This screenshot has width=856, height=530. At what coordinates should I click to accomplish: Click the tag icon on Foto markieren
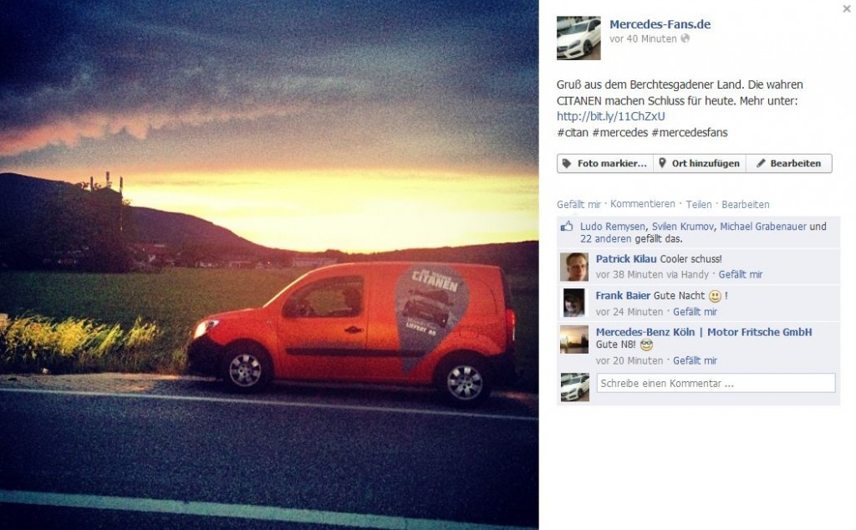(567, 163)
